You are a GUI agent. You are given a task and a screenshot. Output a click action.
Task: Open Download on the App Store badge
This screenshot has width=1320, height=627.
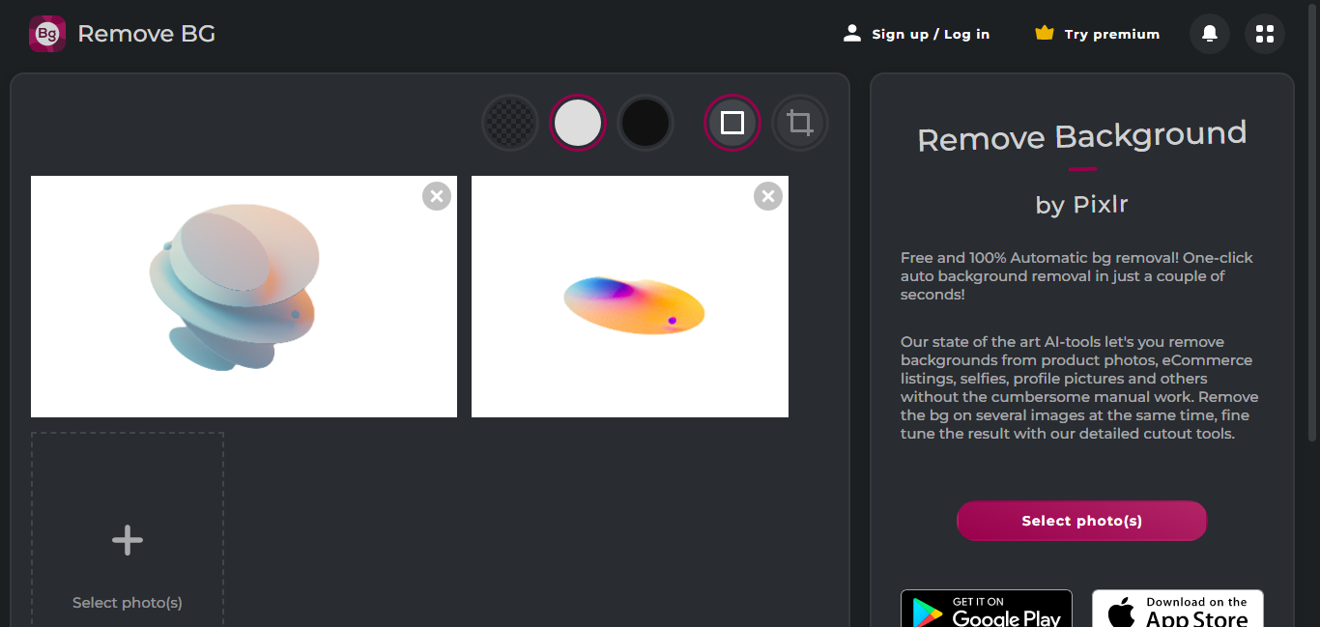point(1177,610)
